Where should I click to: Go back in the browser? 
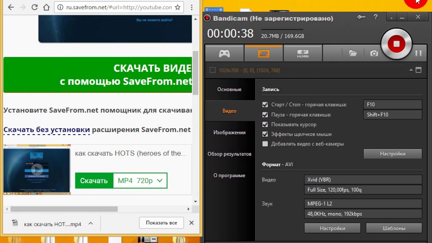tap(11, 7)
